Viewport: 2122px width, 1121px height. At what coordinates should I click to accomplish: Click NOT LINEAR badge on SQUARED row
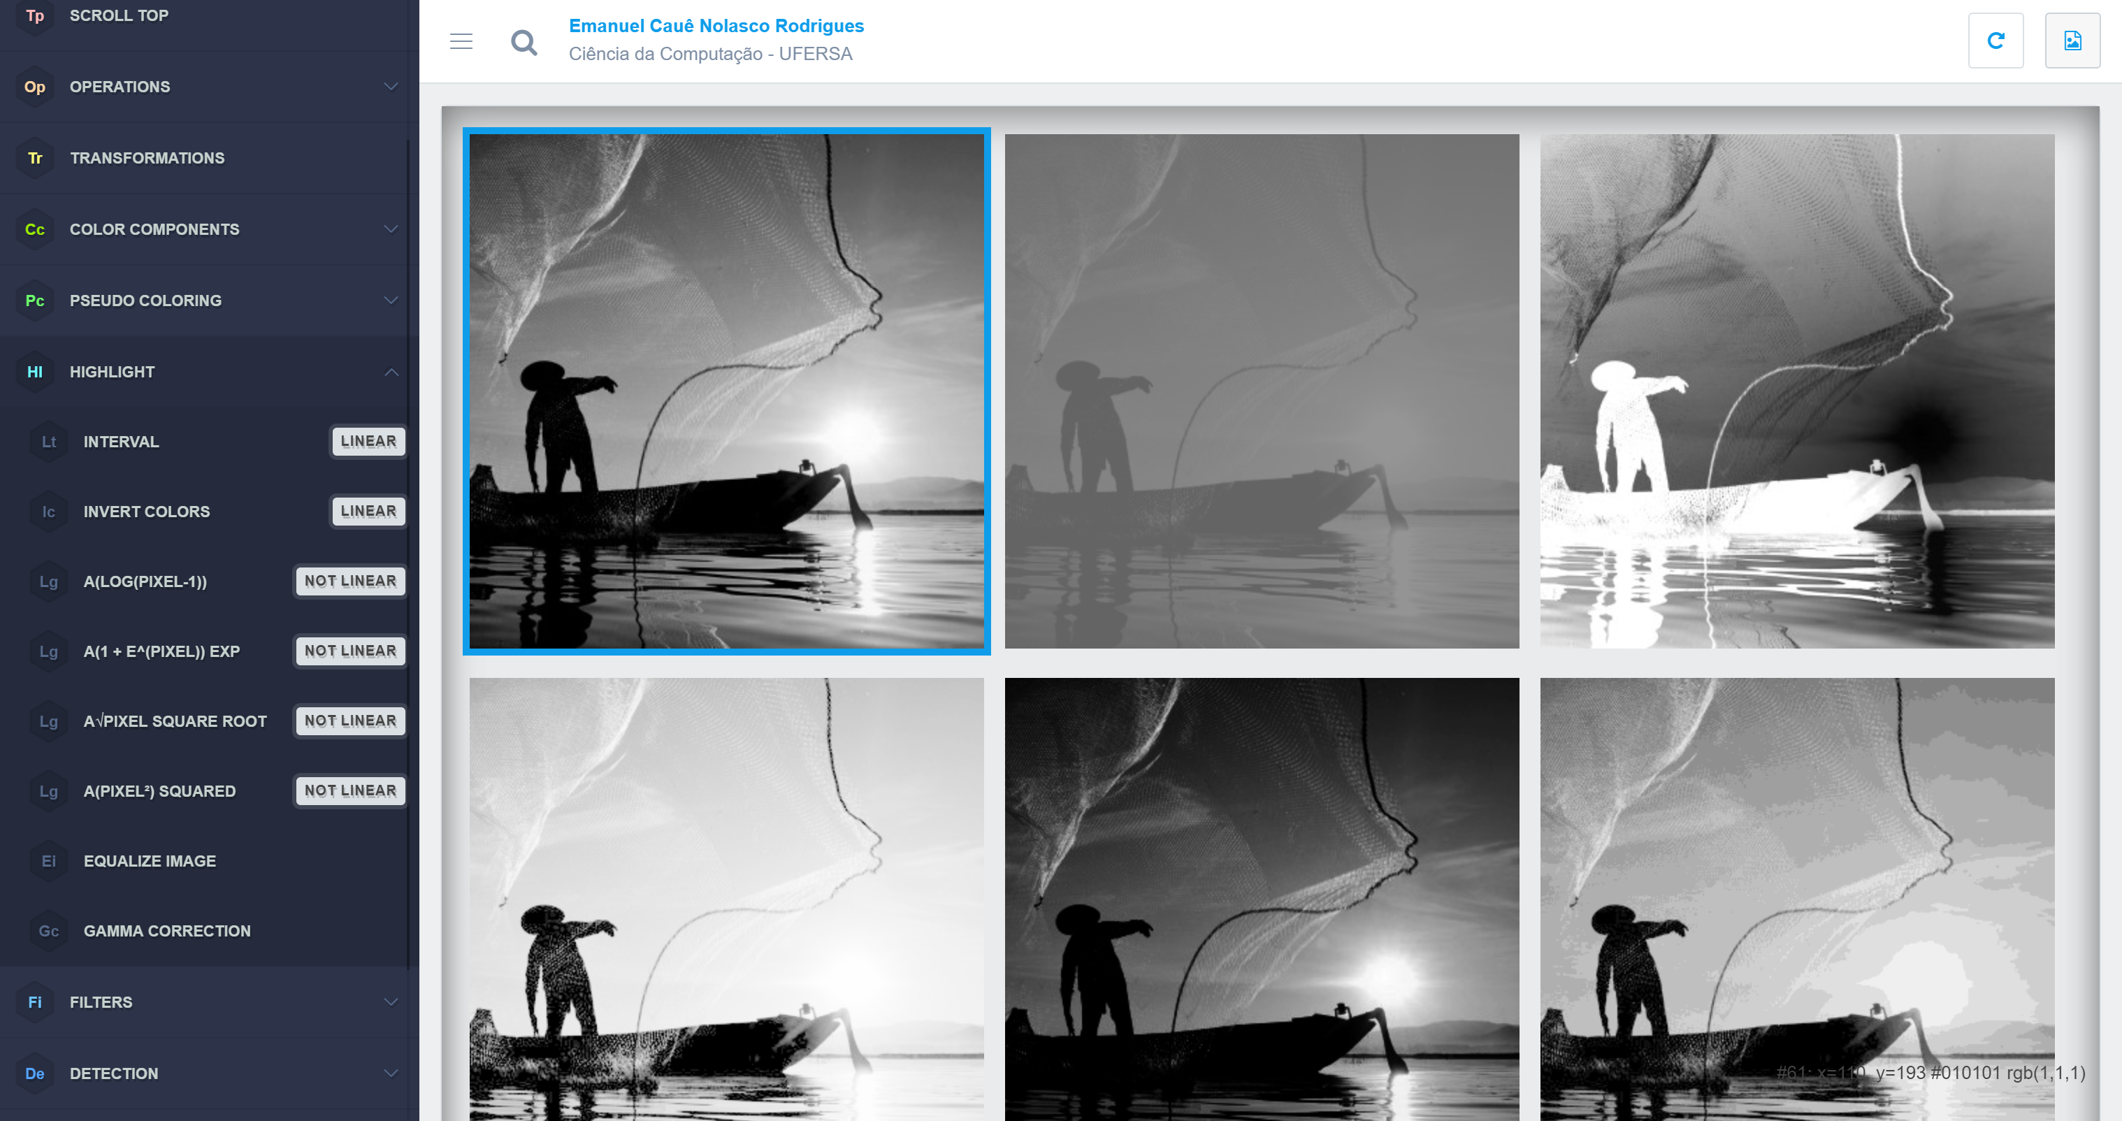point(350,790)
